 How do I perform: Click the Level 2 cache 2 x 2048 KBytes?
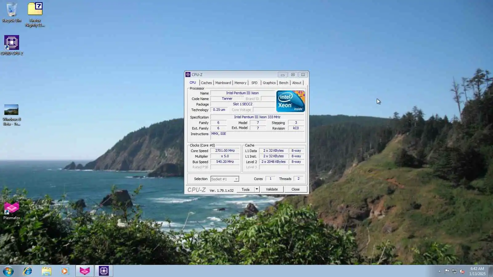274,162
